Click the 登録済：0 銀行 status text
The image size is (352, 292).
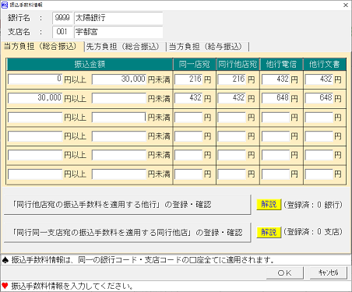point(313,205)
